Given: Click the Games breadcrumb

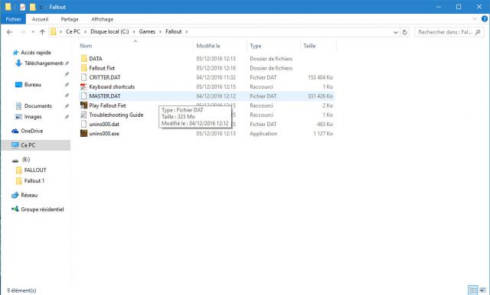Looking at the screenshot, I should tap(147, 31).
